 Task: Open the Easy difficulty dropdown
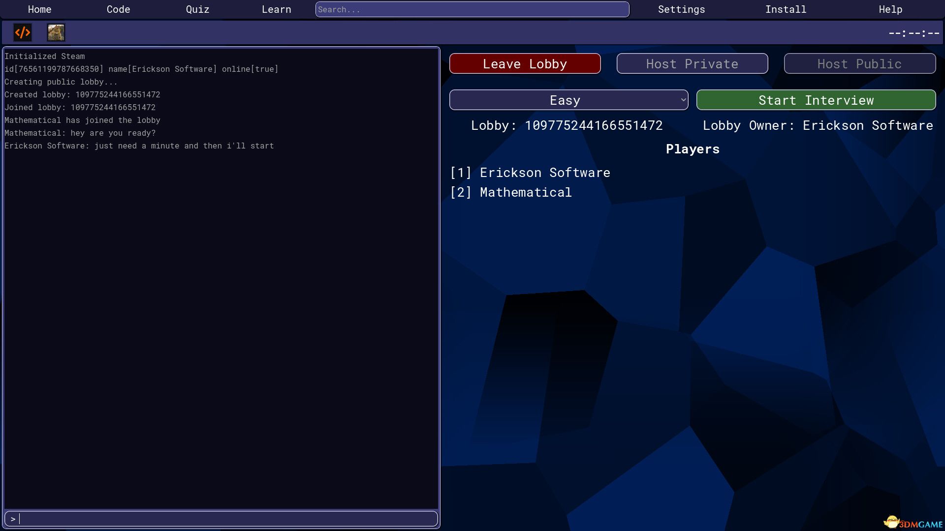point(568,100)
